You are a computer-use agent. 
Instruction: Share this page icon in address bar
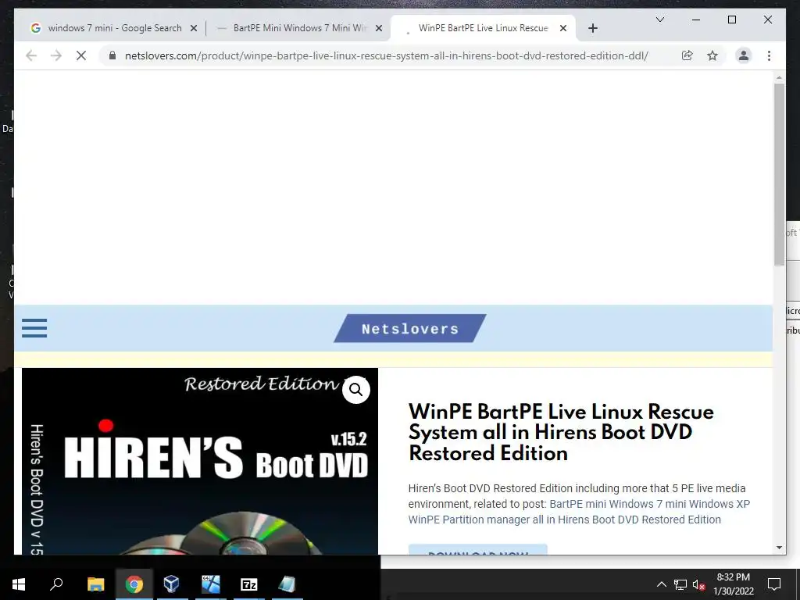click(x=687, y=55)
